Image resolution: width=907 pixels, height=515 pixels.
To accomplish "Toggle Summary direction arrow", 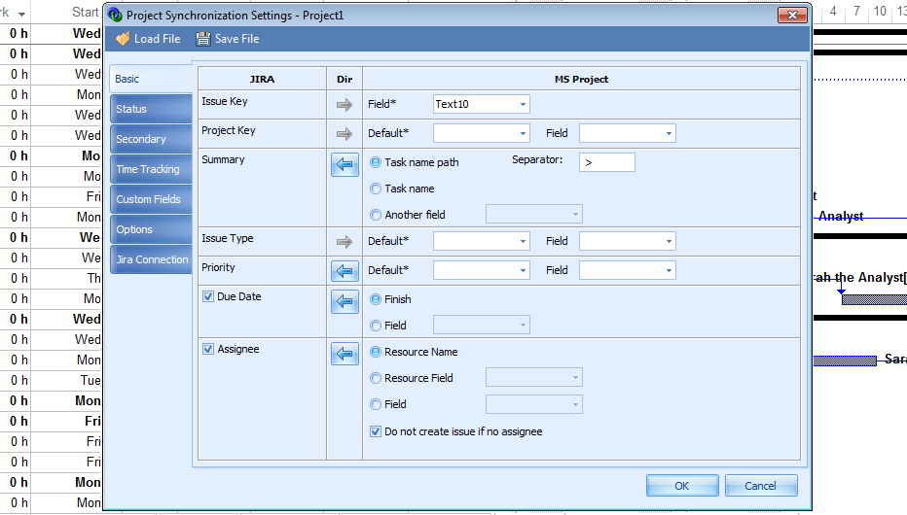I will (345, 165).
